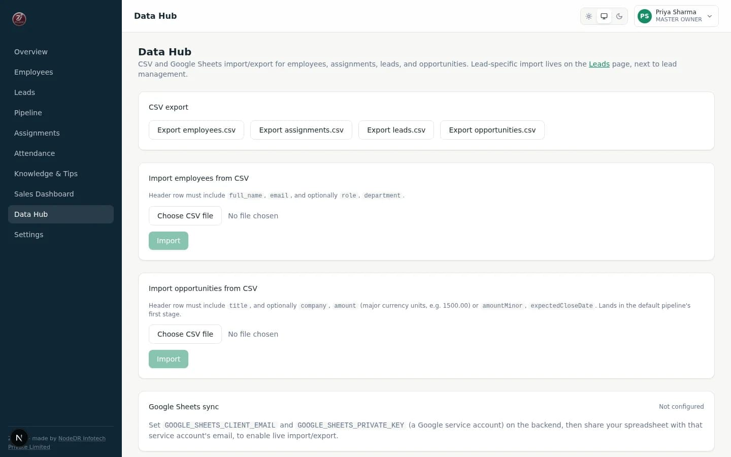Click Import under opportunities CSV section

click(169, 359)
